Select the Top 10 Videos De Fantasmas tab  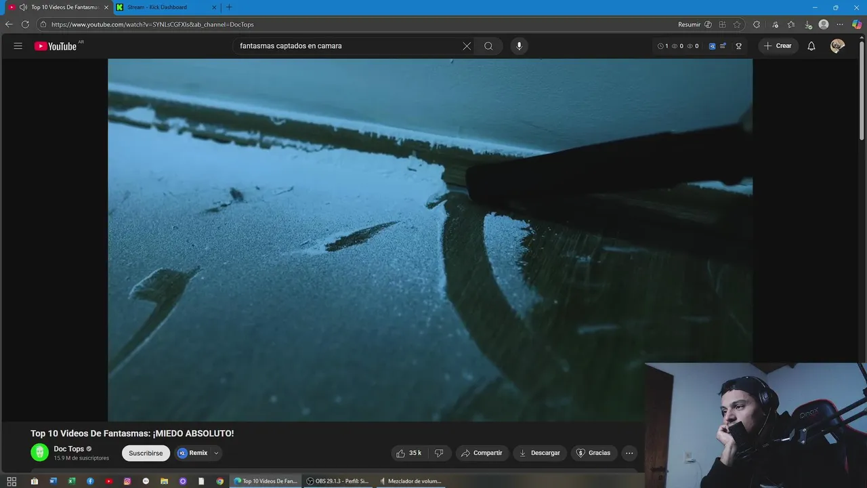[x=58, y=7]
